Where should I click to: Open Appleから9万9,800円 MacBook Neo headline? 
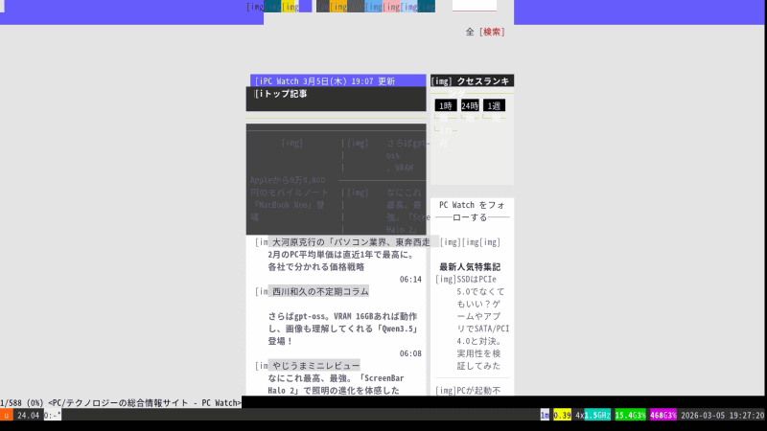(290, 198)
